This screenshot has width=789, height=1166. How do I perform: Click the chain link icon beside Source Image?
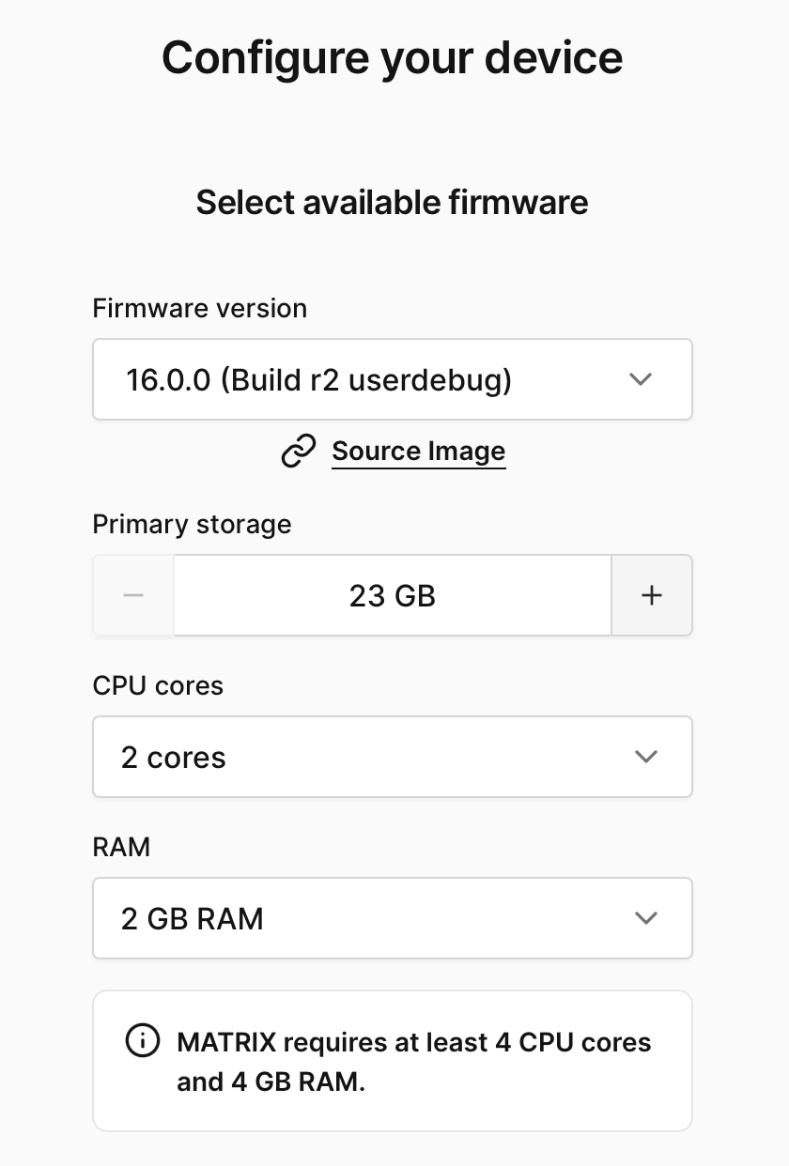[299, 451]
